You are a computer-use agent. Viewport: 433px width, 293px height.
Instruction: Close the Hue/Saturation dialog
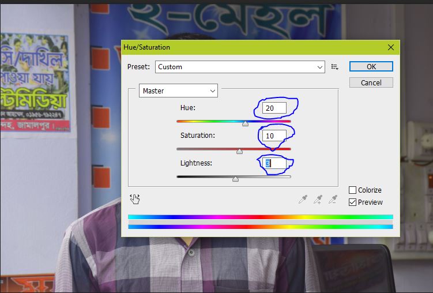[391, 47]
